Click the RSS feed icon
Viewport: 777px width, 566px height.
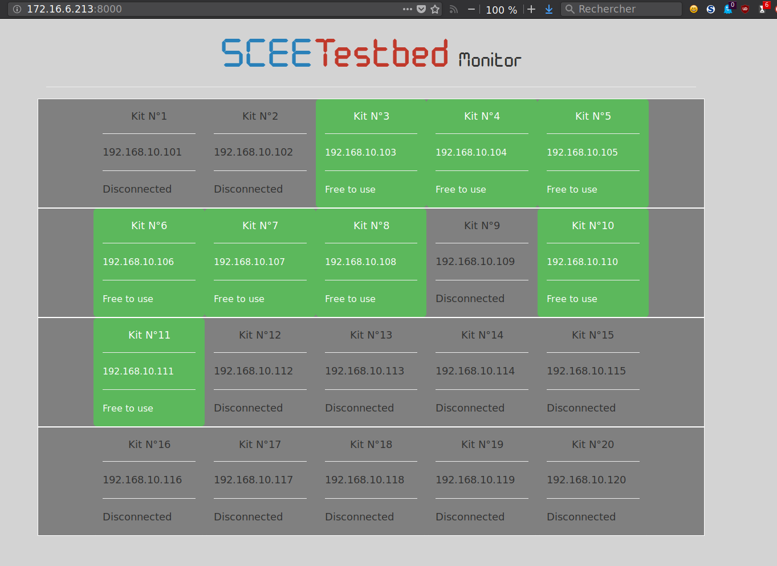[x=454, y=9]
